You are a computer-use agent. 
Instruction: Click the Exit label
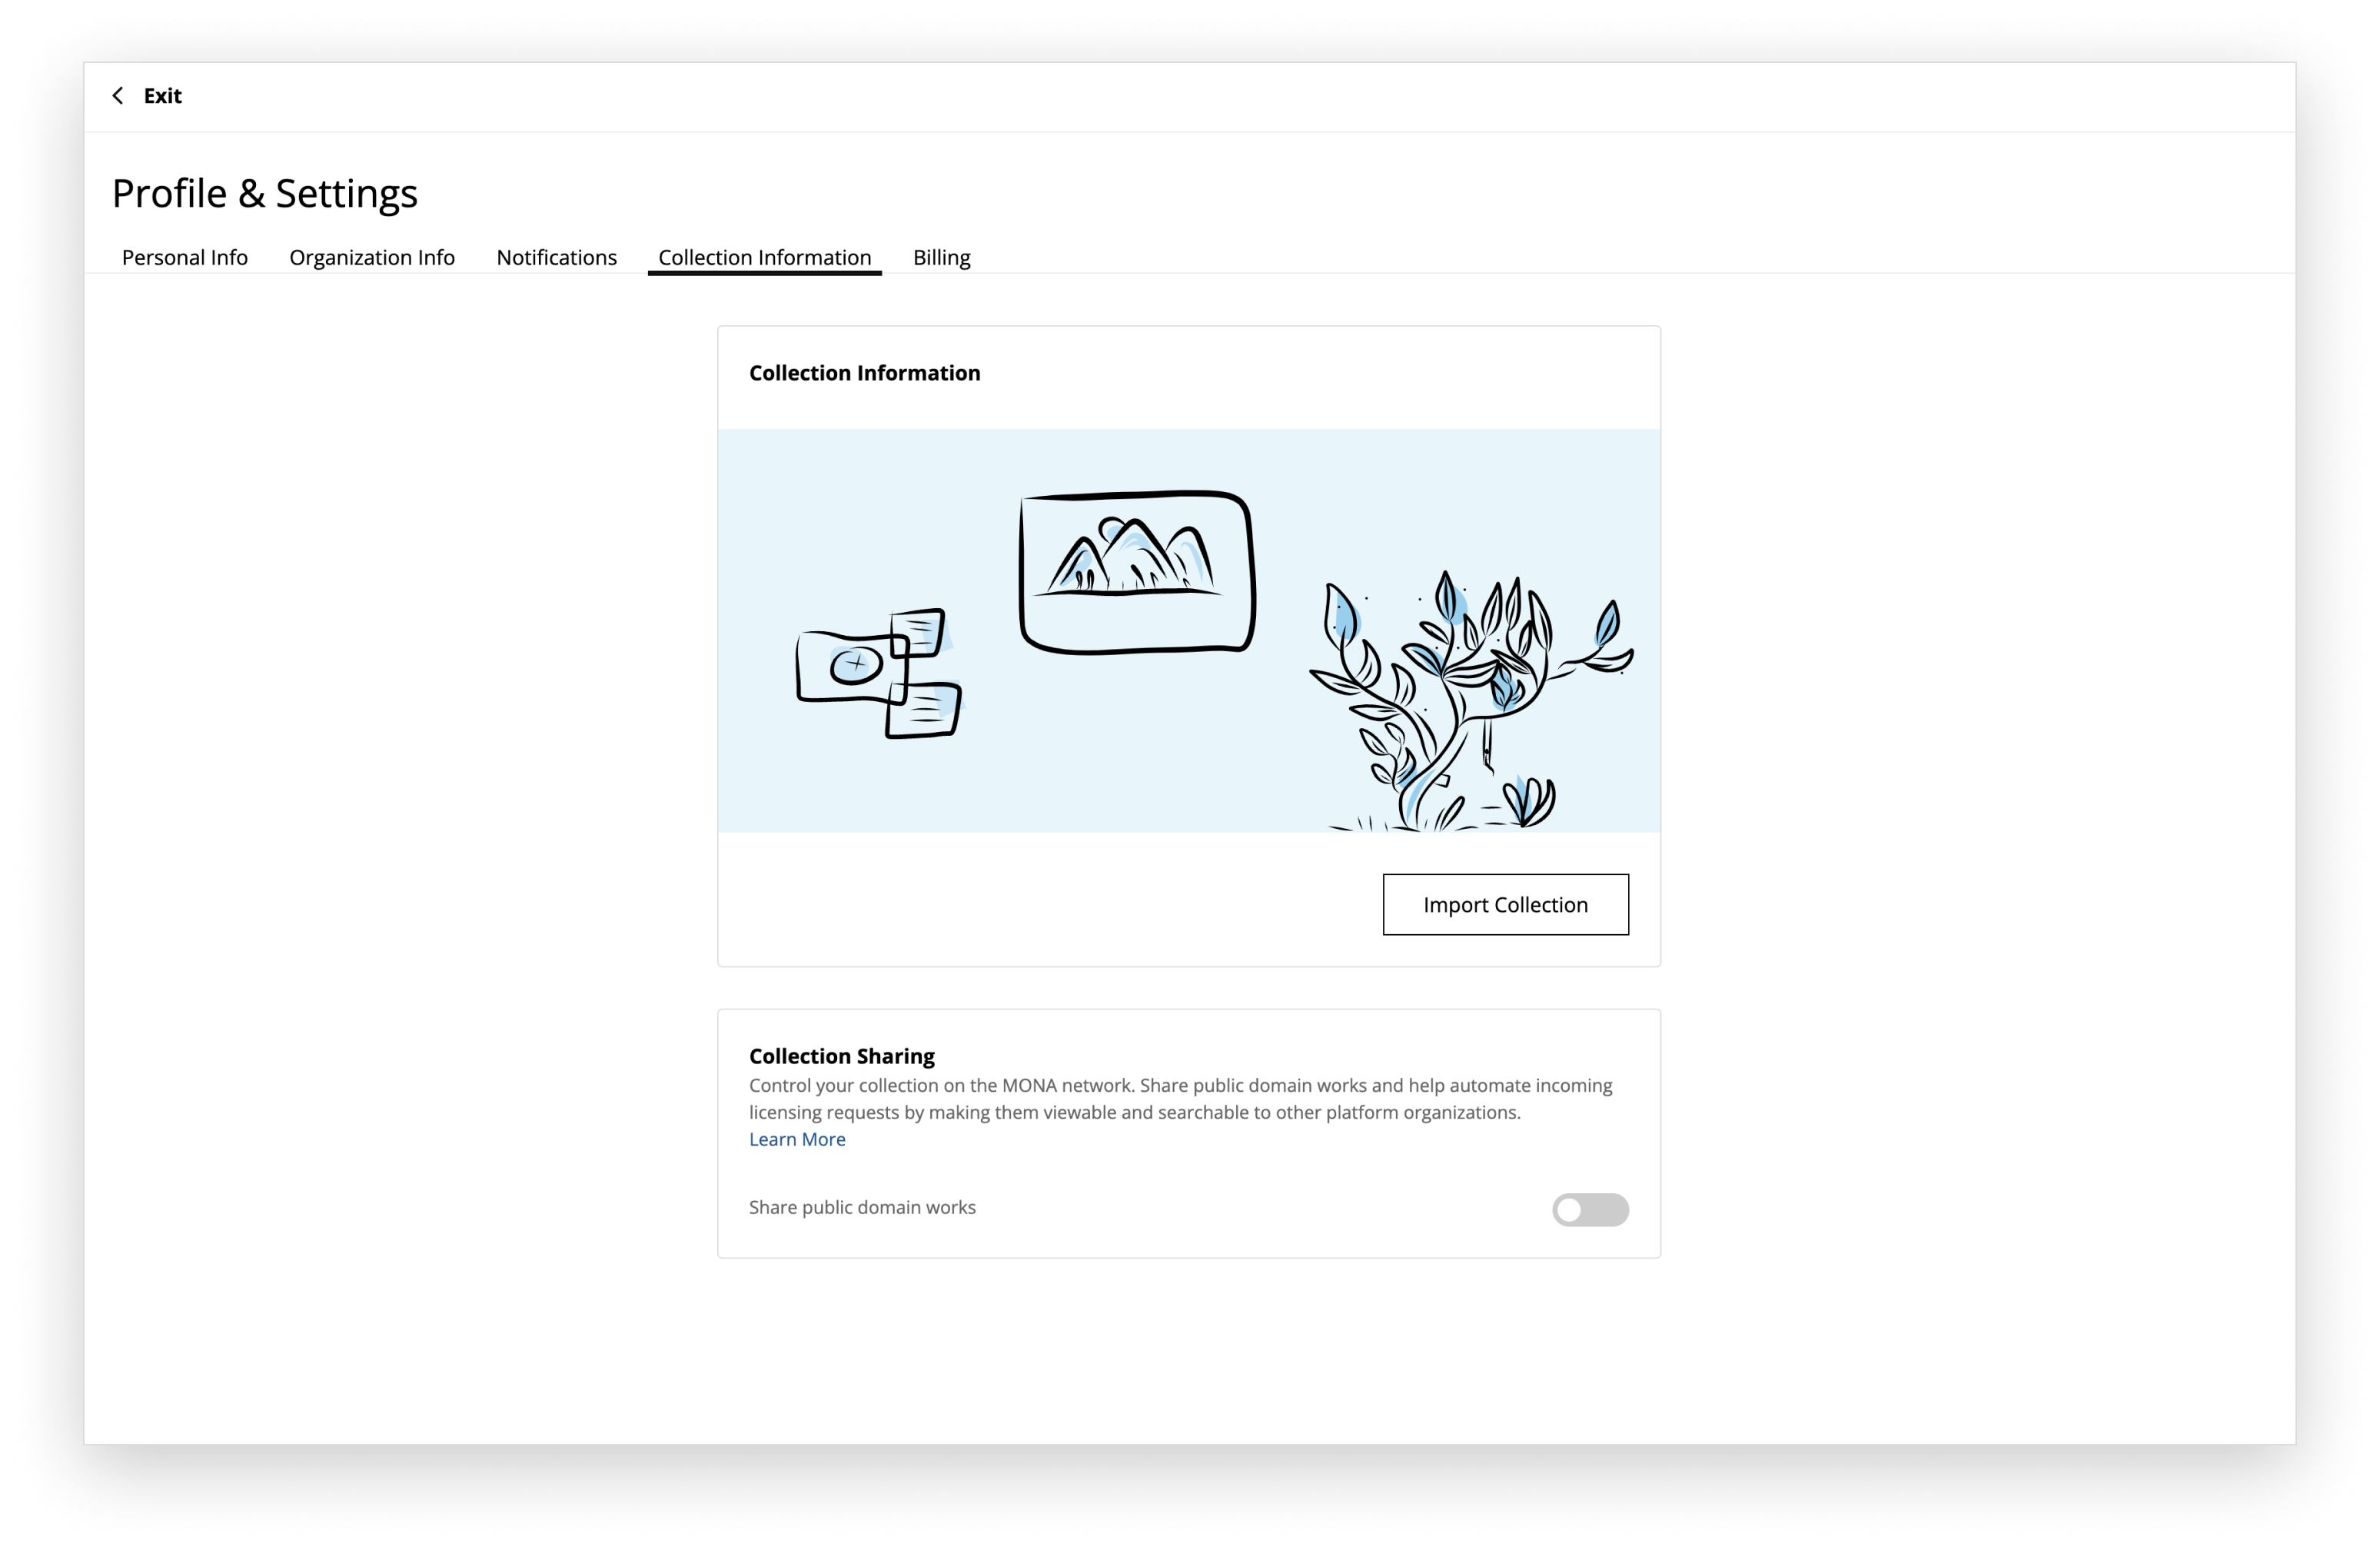(x=162, y=96)
